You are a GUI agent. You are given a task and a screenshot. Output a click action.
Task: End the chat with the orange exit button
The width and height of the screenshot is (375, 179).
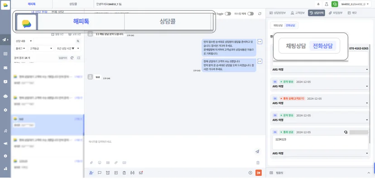pos(259,173)
